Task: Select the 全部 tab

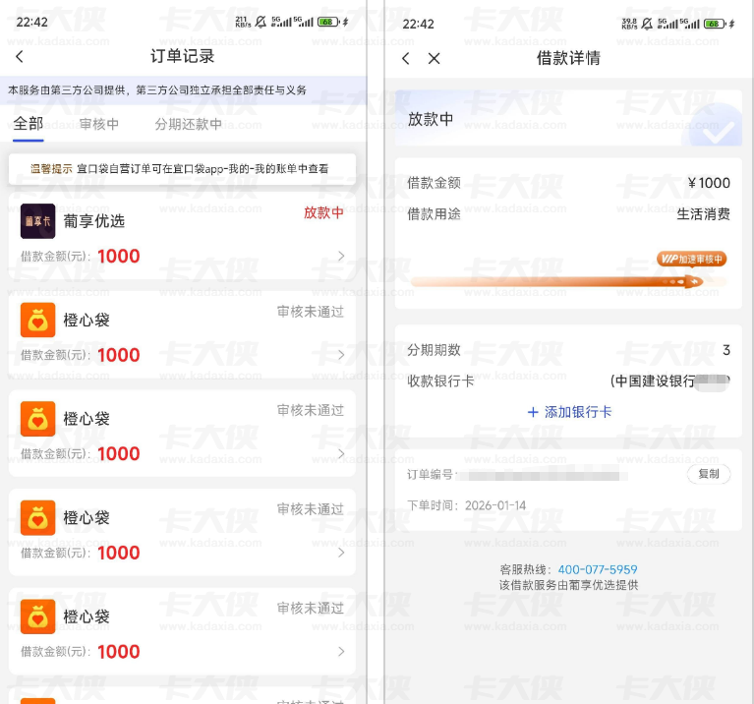Action: point(28,124)
